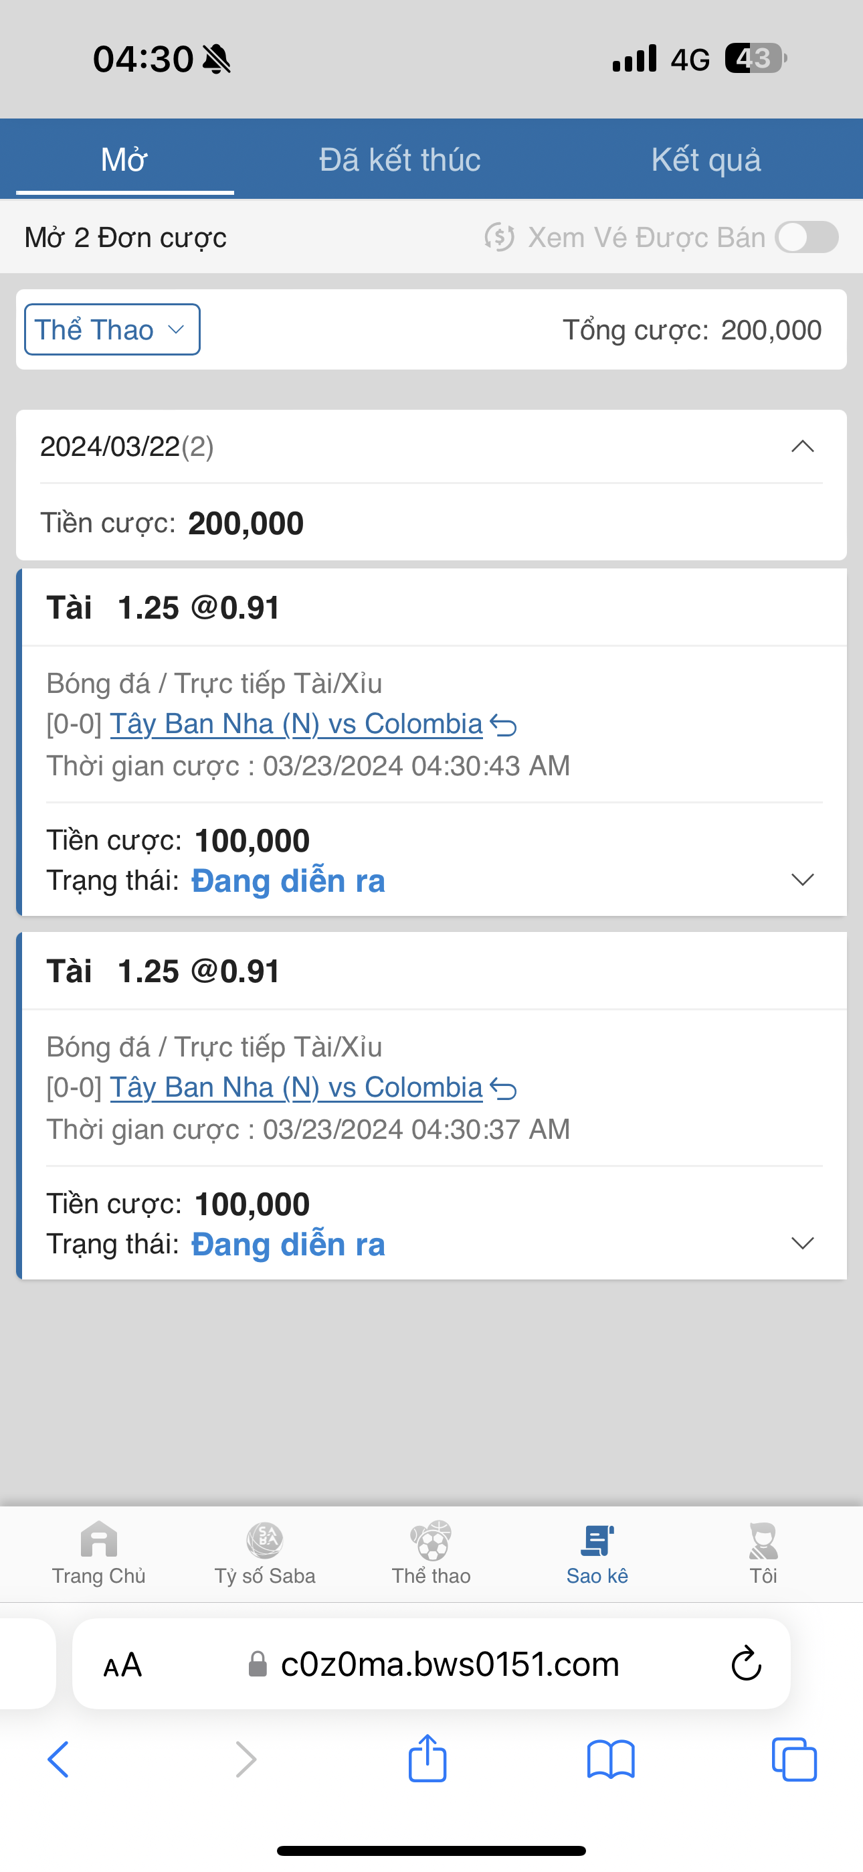Image resolution: width=863 pixels, height=1872 pixels.
Task: Open the Thể Thao category dropdown
Action: point(112,329)
